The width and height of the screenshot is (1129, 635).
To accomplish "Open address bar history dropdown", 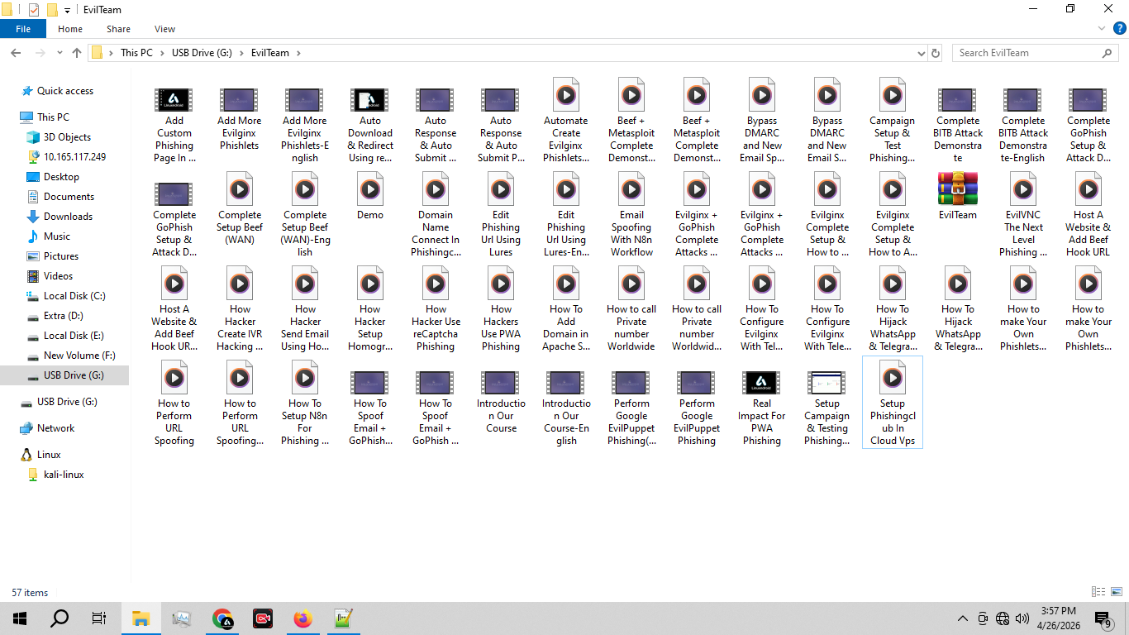I will coord(922,53).
